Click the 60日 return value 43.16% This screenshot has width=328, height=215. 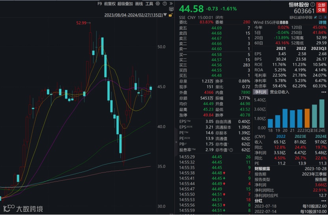[x=282, y=43]
